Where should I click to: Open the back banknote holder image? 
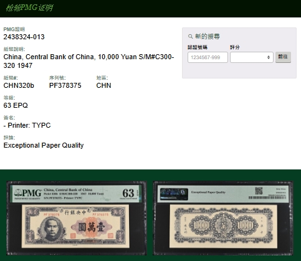223,218
